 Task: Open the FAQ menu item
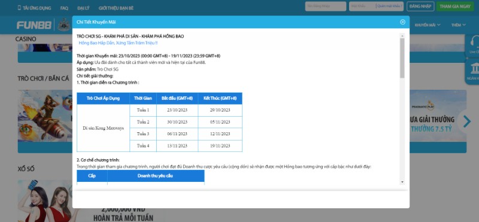[64, 8]
